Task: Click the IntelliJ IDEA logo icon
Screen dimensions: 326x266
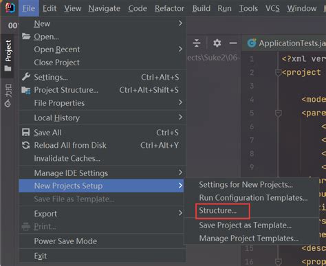Action: [10, 8]
